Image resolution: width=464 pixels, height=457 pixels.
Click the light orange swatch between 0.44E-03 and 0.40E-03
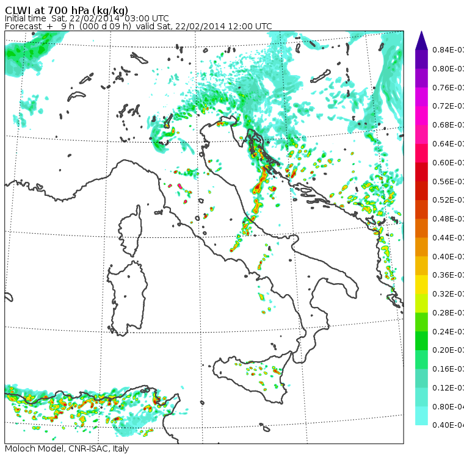[422, 247]
